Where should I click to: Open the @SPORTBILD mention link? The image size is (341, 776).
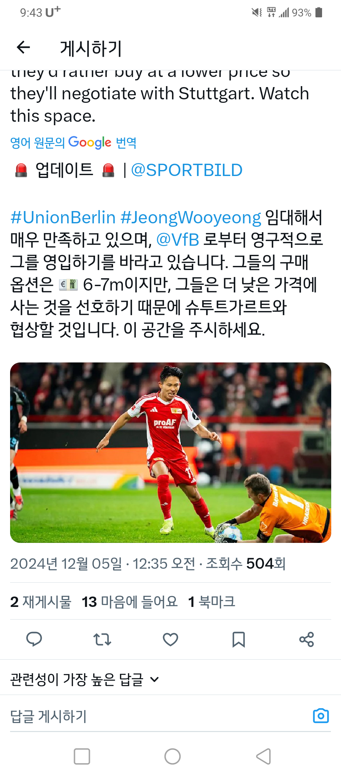pos(187,170)
